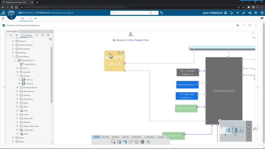Click the export share icon in bottom toolbar
Screen dimensions: 265x149
coord(148,142)
